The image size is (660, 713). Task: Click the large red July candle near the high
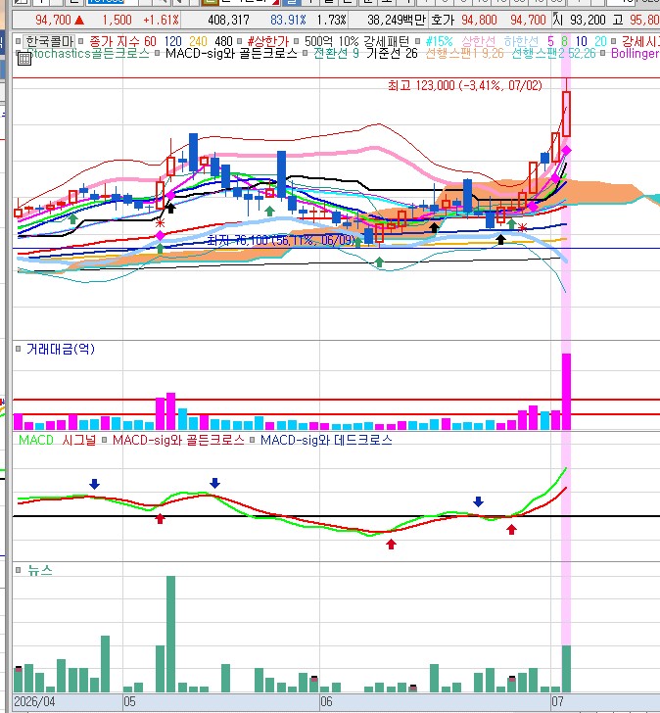(x=566, y=114)
